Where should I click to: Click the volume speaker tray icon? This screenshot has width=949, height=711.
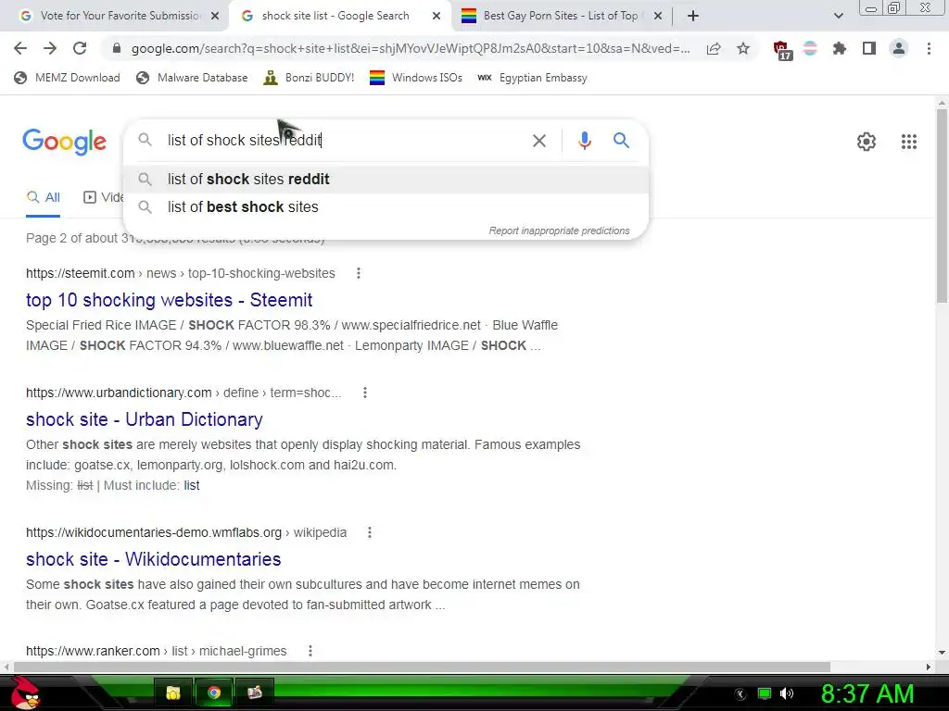[x=787, y=693]
